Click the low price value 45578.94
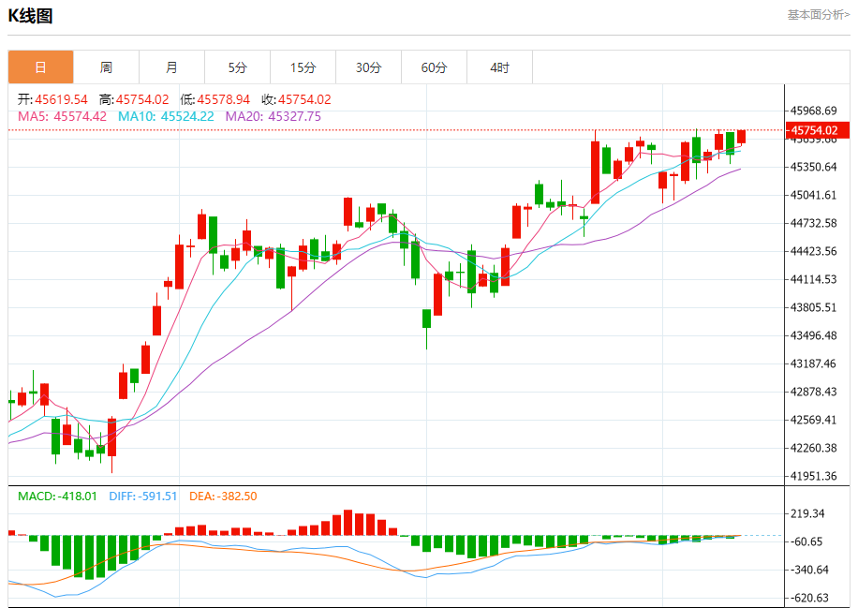This screenshot has height=608, width=858. (x=223, y=99)
